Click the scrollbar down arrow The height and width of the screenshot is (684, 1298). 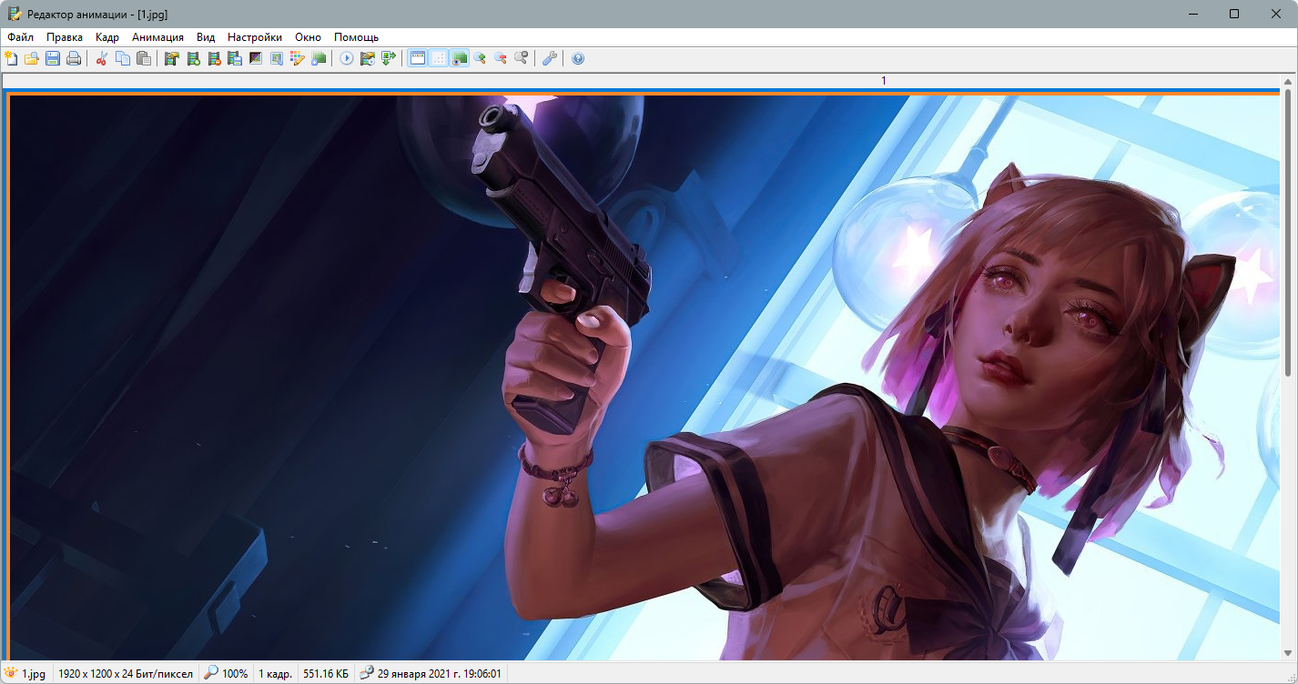[1288, 653]
